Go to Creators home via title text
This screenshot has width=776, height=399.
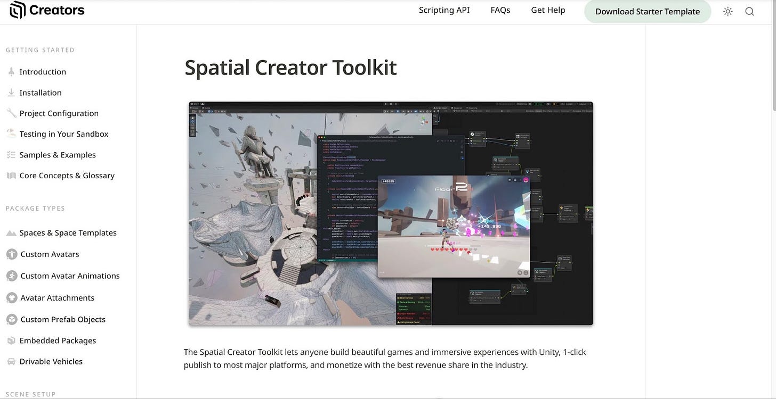coord(57,10)
